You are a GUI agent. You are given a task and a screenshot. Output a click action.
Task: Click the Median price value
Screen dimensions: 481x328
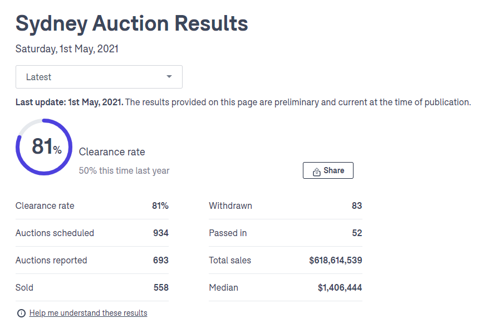(340, 287)
